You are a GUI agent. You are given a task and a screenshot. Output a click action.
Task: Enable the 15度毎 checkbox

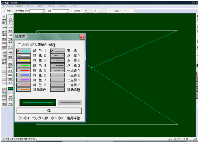72,11
